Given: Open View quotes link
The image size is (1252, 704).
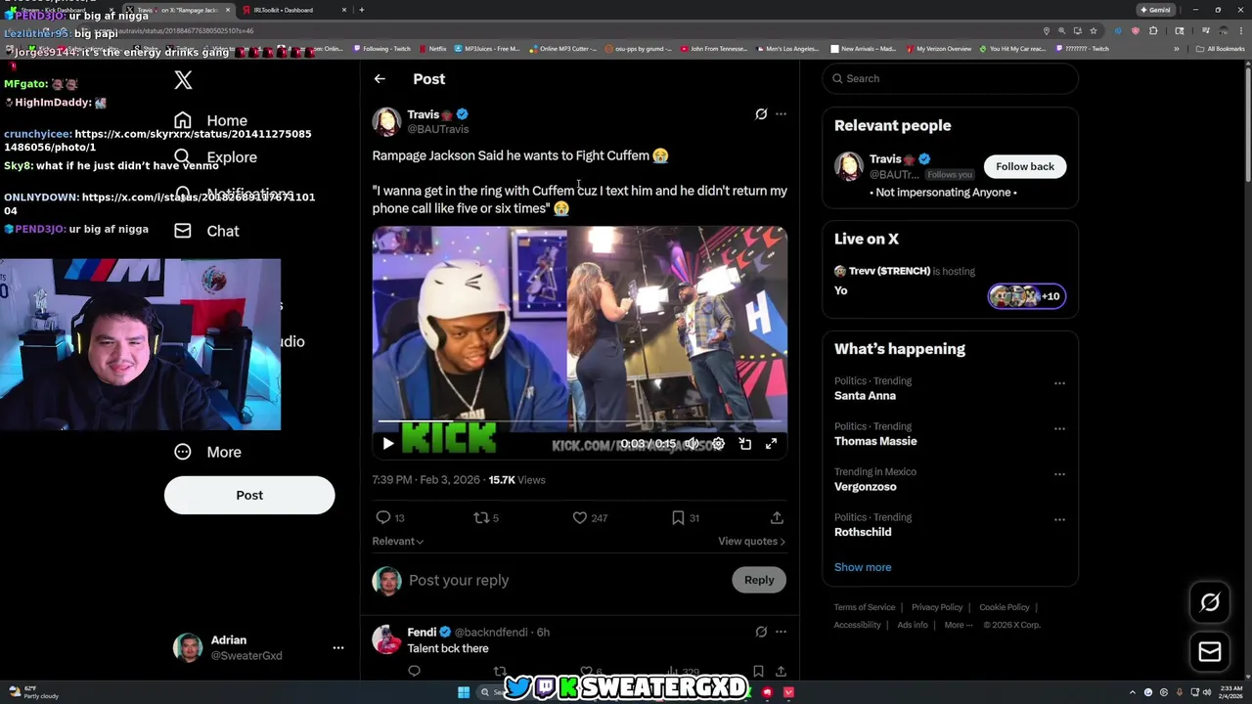Looking at the screenshot, I should [751, 541].
